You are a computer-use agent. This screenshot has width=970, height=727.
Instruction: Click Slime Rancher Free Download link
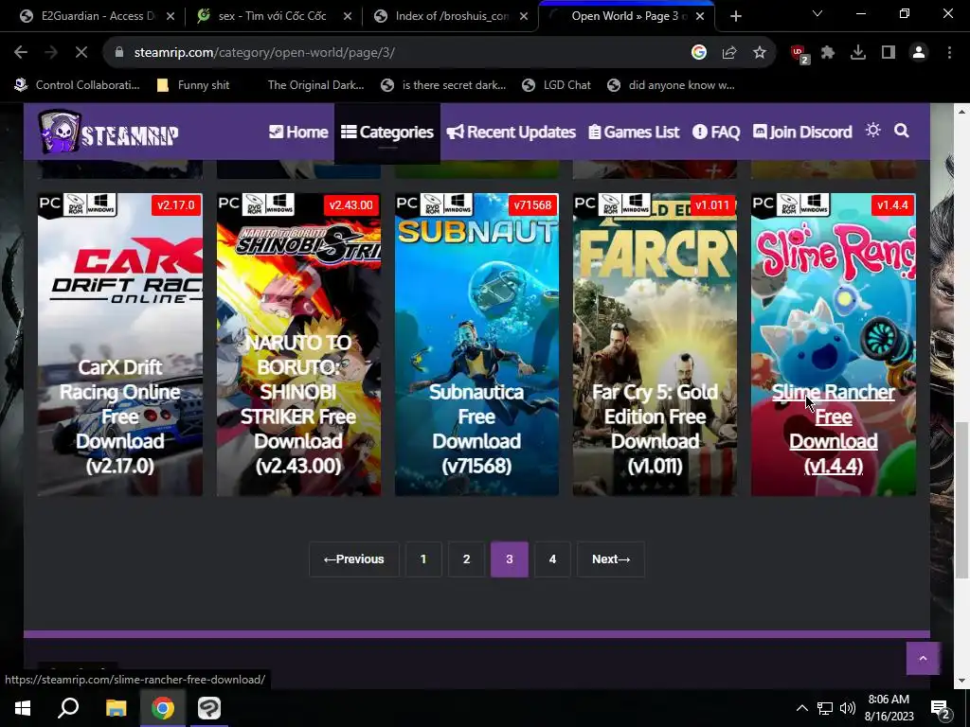click(834, 429)
